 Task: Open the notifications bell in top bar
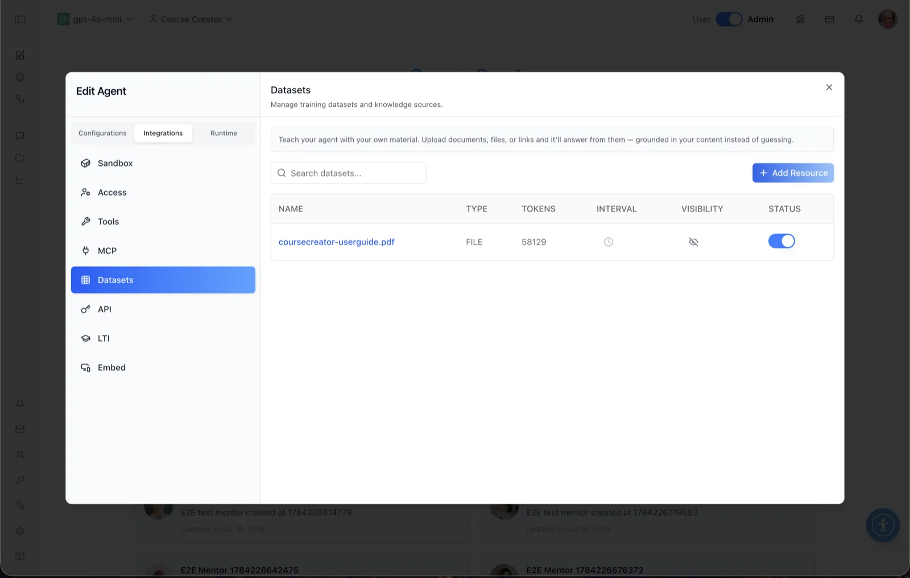(859, 19)
